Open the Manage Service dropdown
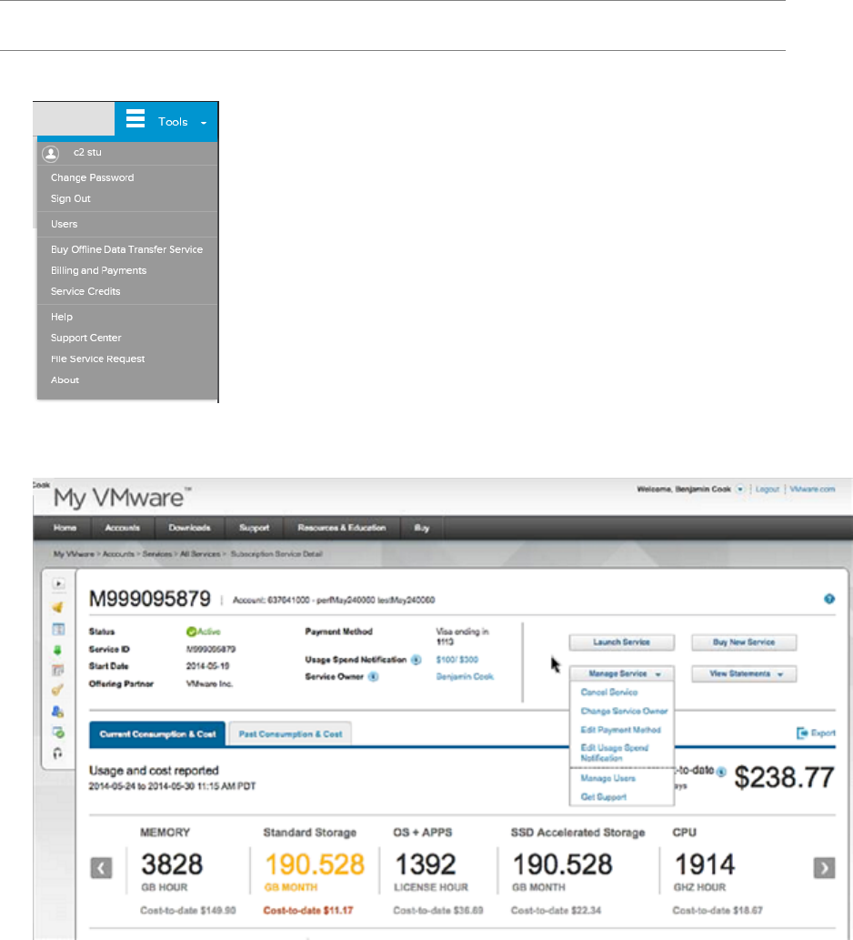The height and width of the screenshot is (940, 853). [x=622, y=673]
